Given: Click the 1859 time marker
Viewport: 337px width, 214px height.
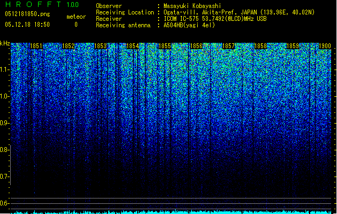Looking at the screenshot, I should [293, 46].
